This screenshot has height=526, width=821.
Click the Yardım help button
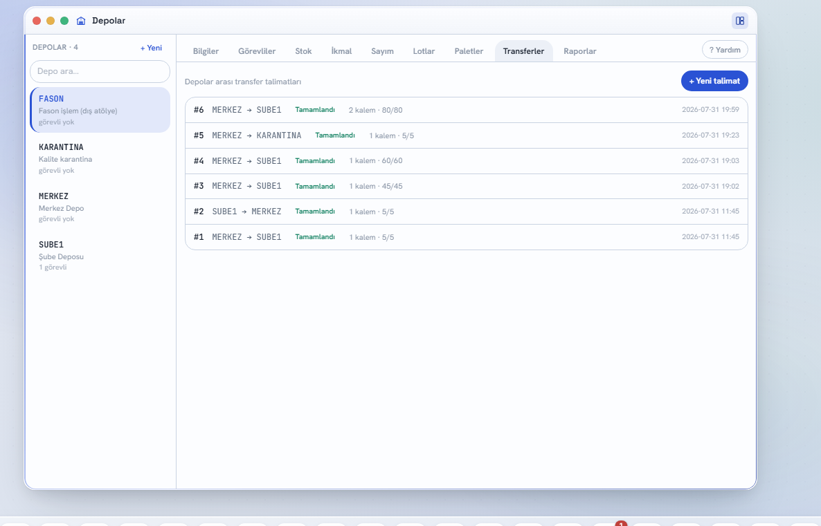pos(725,50)
